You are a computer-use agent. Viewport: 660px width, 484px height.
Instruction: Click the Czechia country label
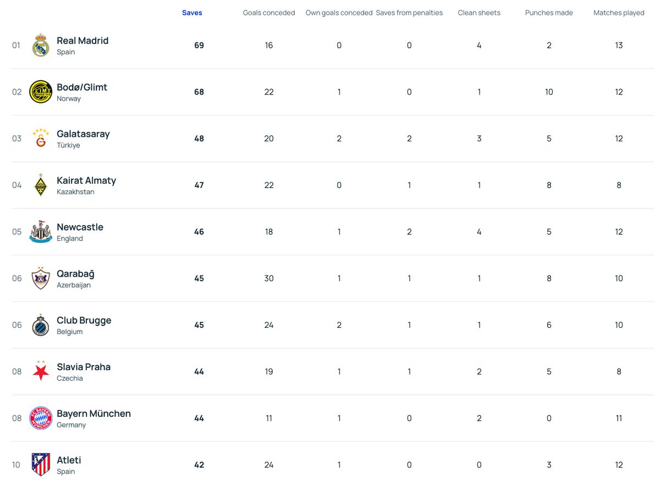point(70,378)
